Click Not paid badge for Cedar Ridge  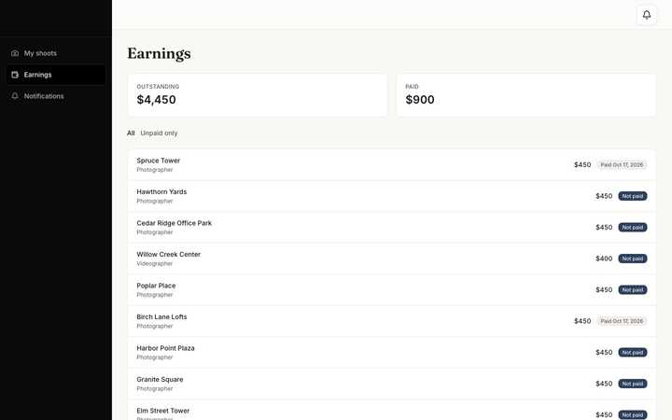point(633,228)
